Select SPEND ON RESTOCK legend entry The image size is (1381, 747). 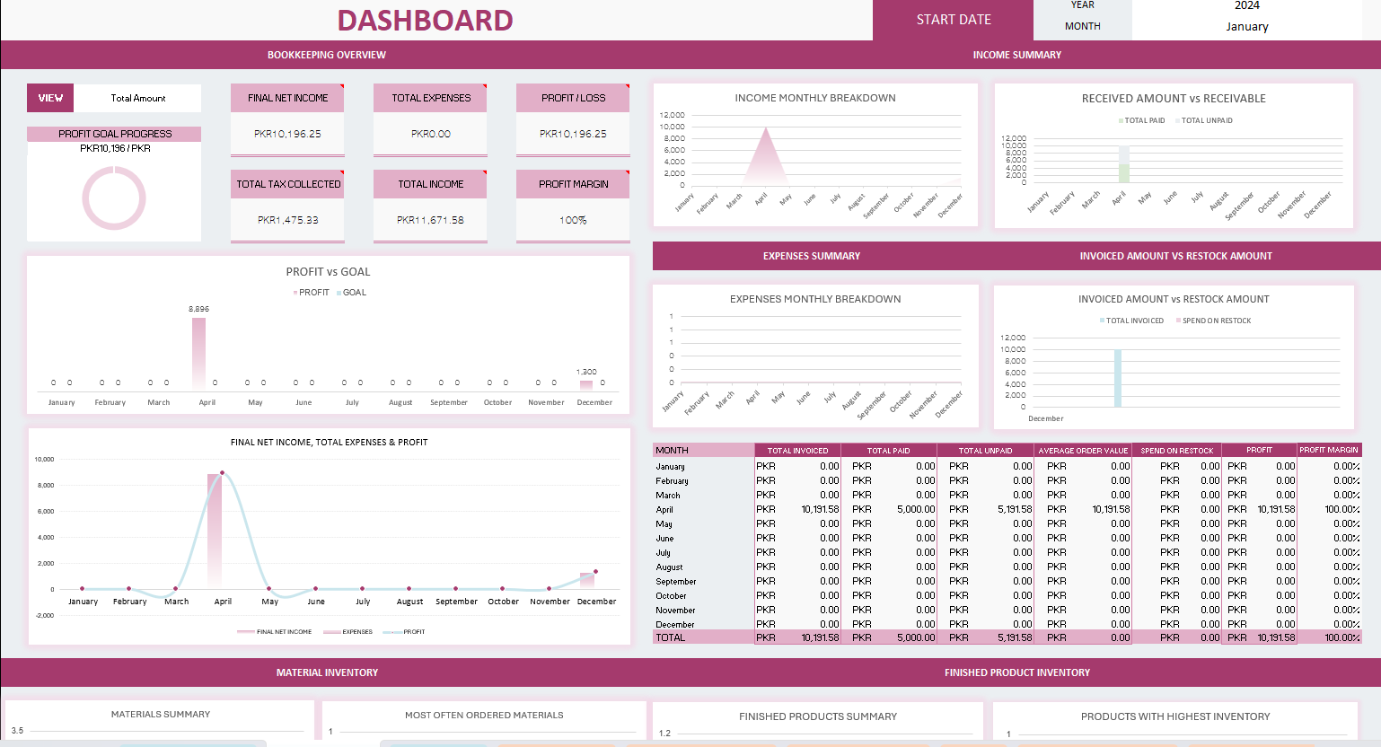click(x=1213, y=321)
